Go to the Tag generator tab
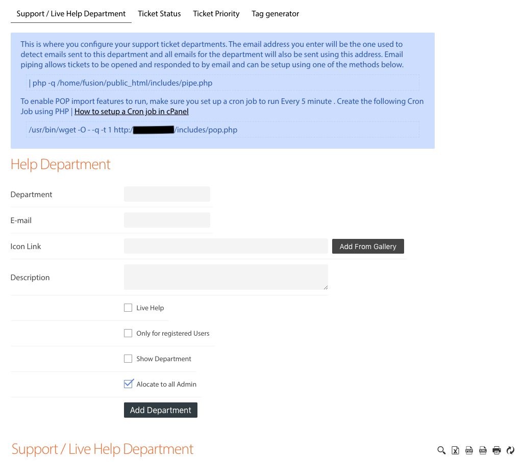The height and width of the screenshot is (462, 524). 275,14
